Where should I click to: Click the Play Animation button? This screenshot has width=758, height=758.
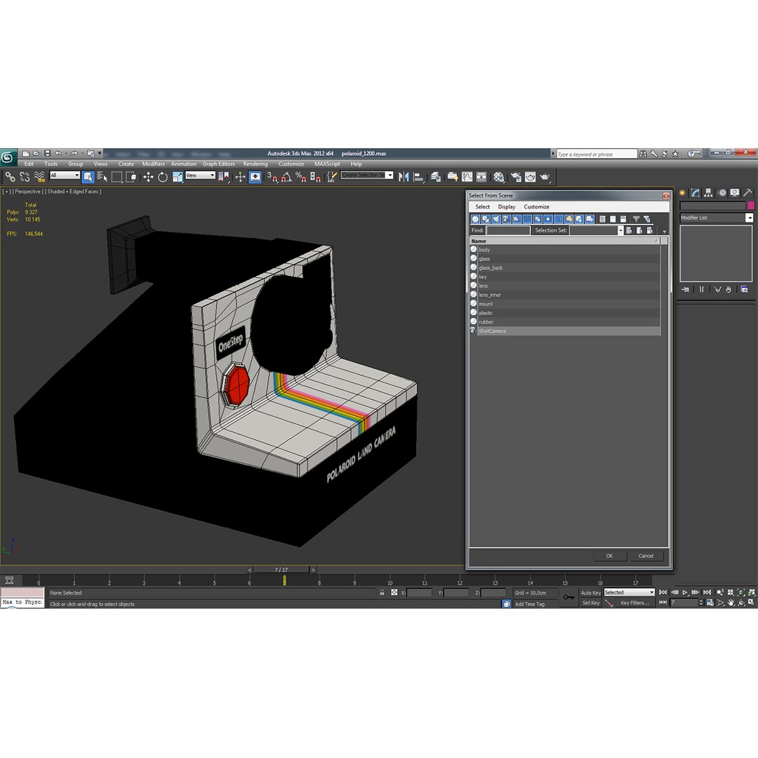[x=685, y=592]
